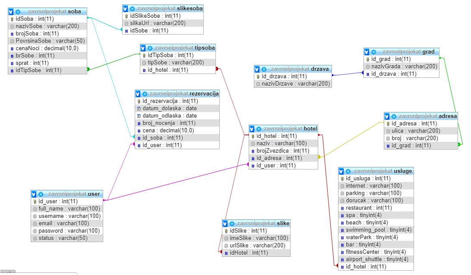Select the ulica column in adresa table
This screenshot has height=275, width=471.
point(421,131)
